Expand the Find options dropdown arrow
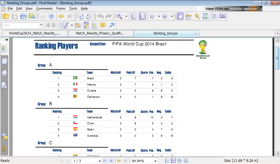 (41, 25)
